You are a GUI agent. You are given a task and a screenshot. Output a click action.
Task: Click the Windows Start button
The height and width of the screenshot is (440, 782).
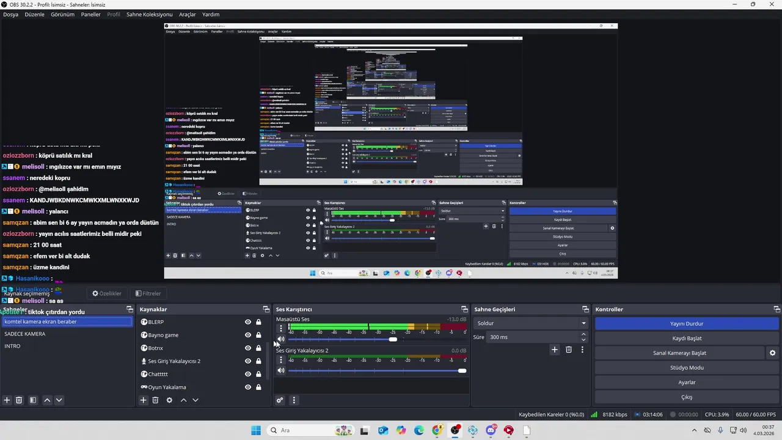256,430
